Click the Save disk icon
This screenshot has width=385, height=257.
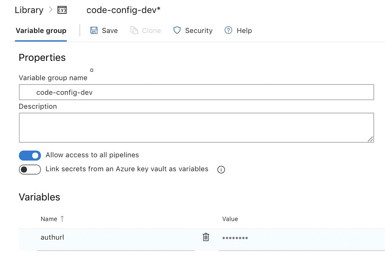94,31
